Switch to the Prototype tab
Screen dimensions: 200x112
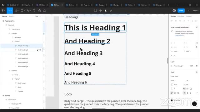pyautogui.click(x=181, y=16)
